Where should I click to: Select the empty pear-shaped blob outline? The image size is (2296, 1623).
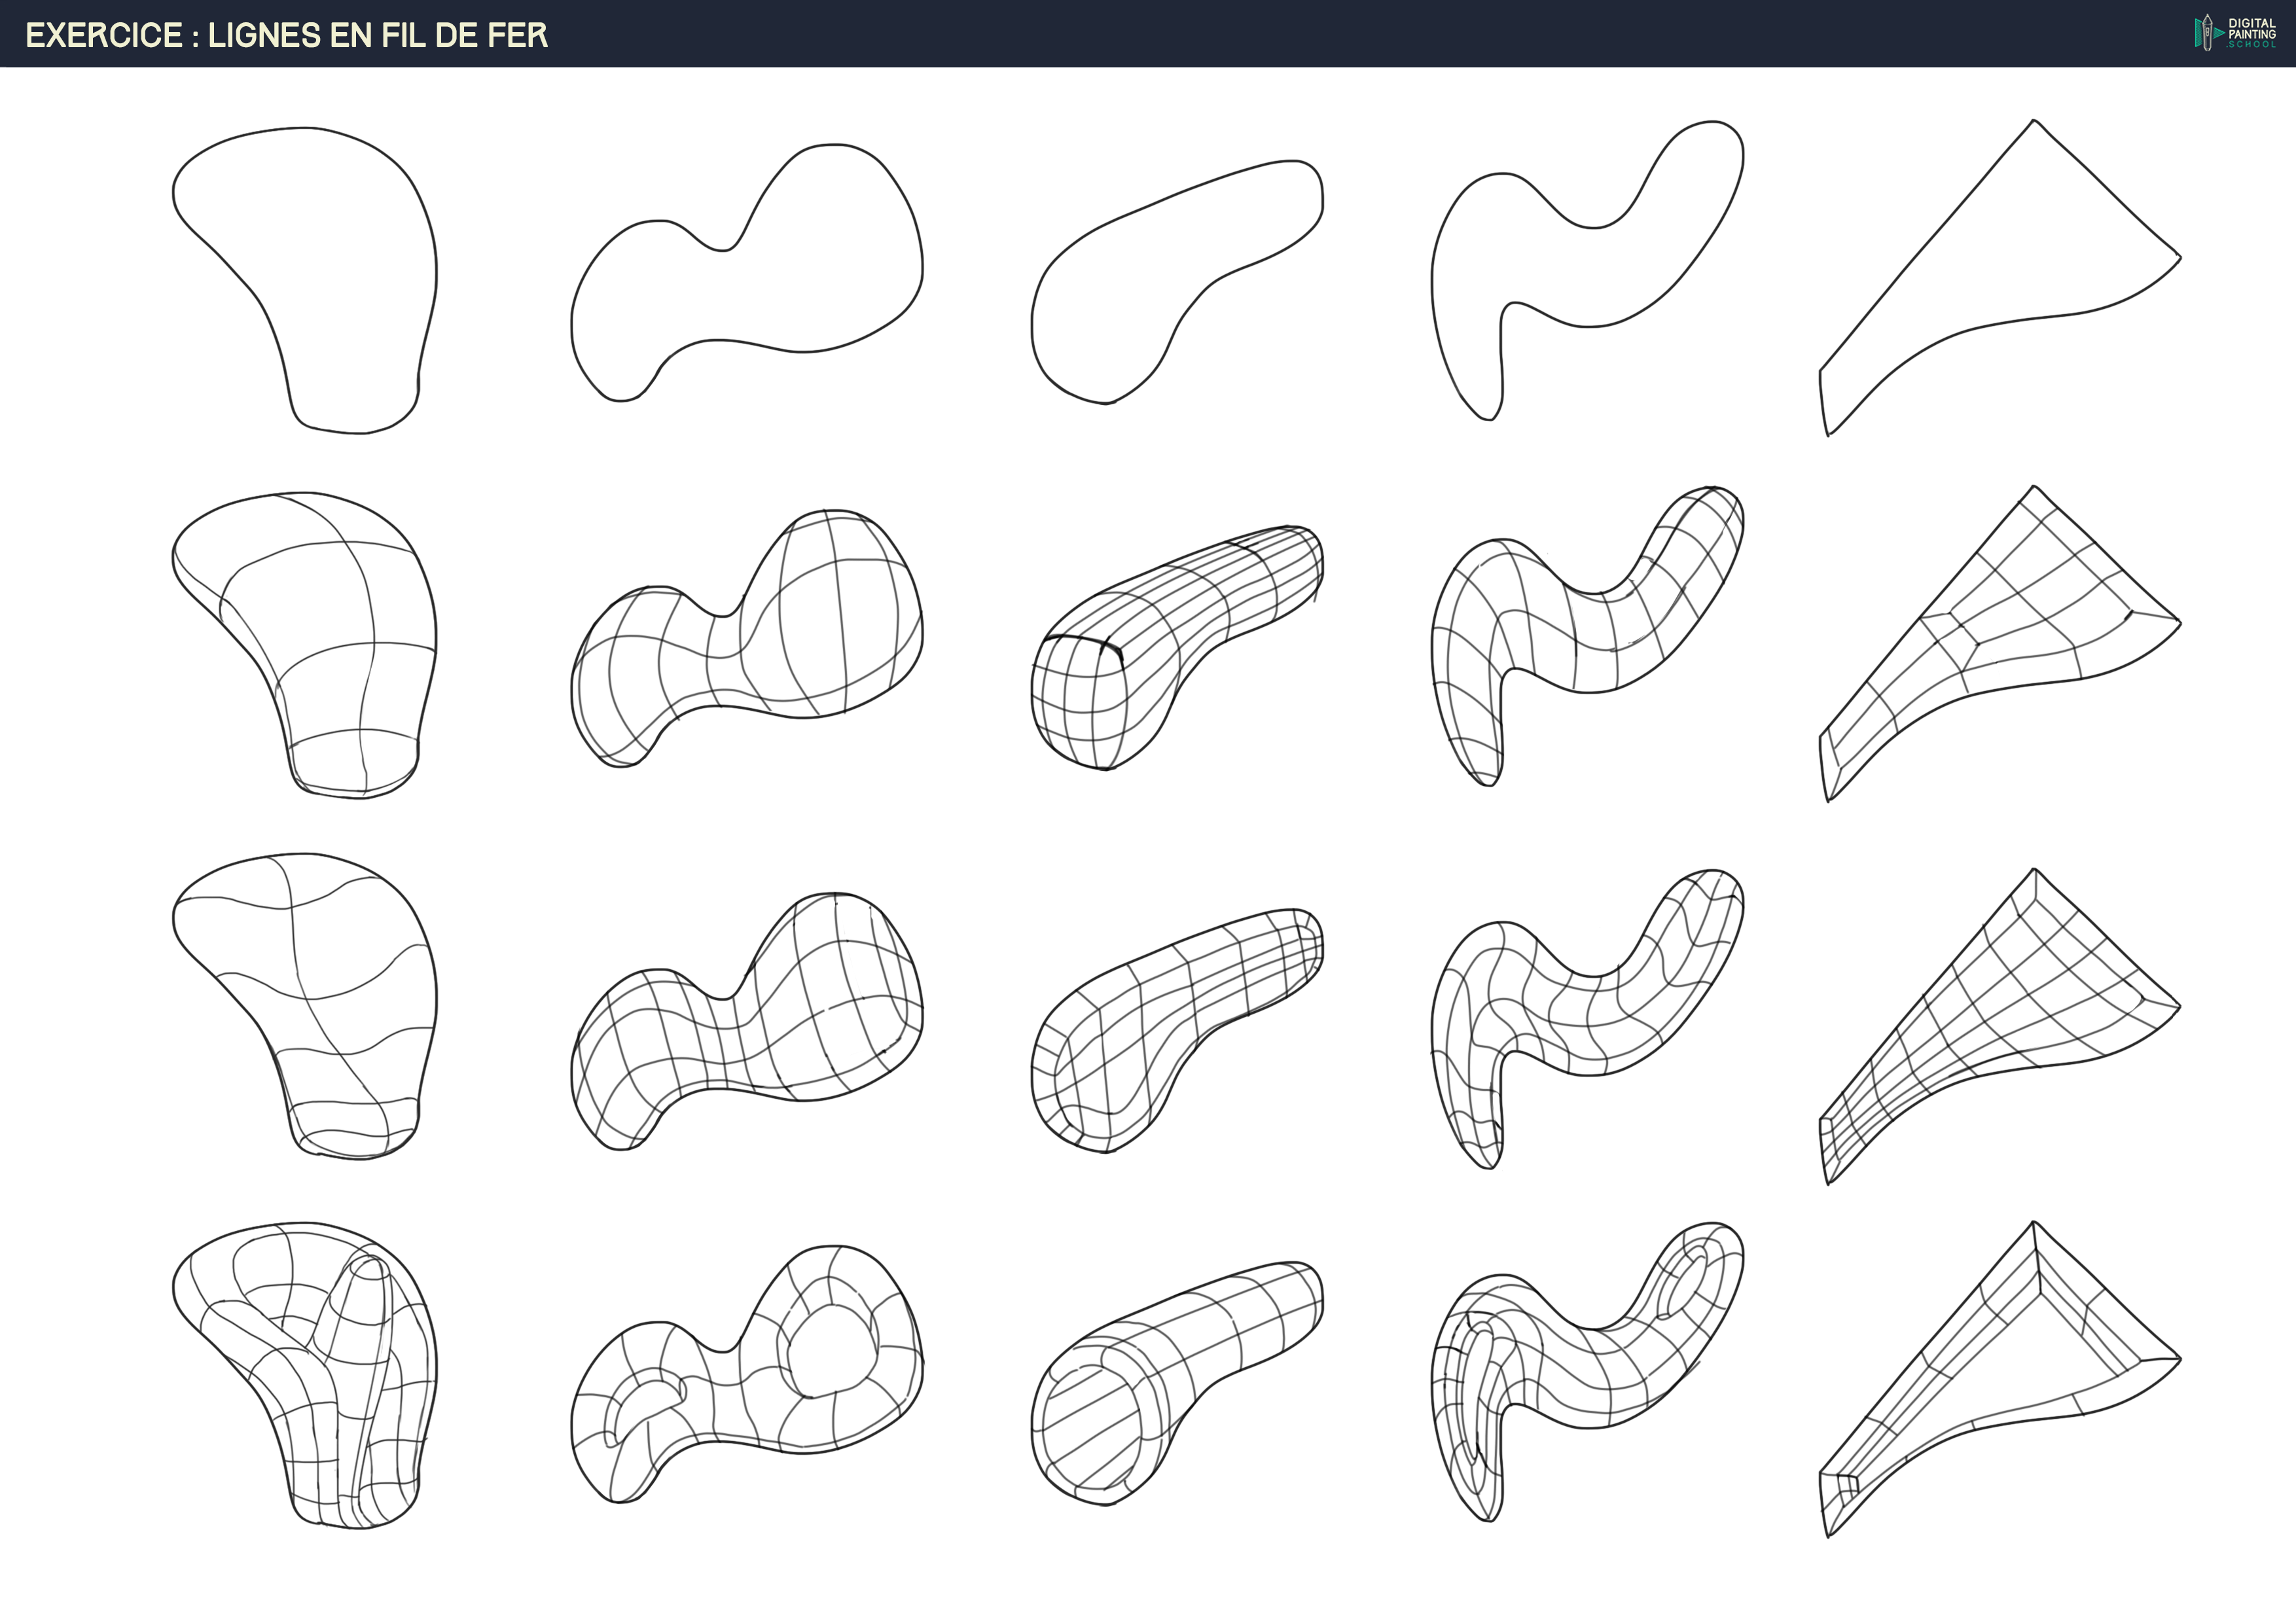pos(320,270)
